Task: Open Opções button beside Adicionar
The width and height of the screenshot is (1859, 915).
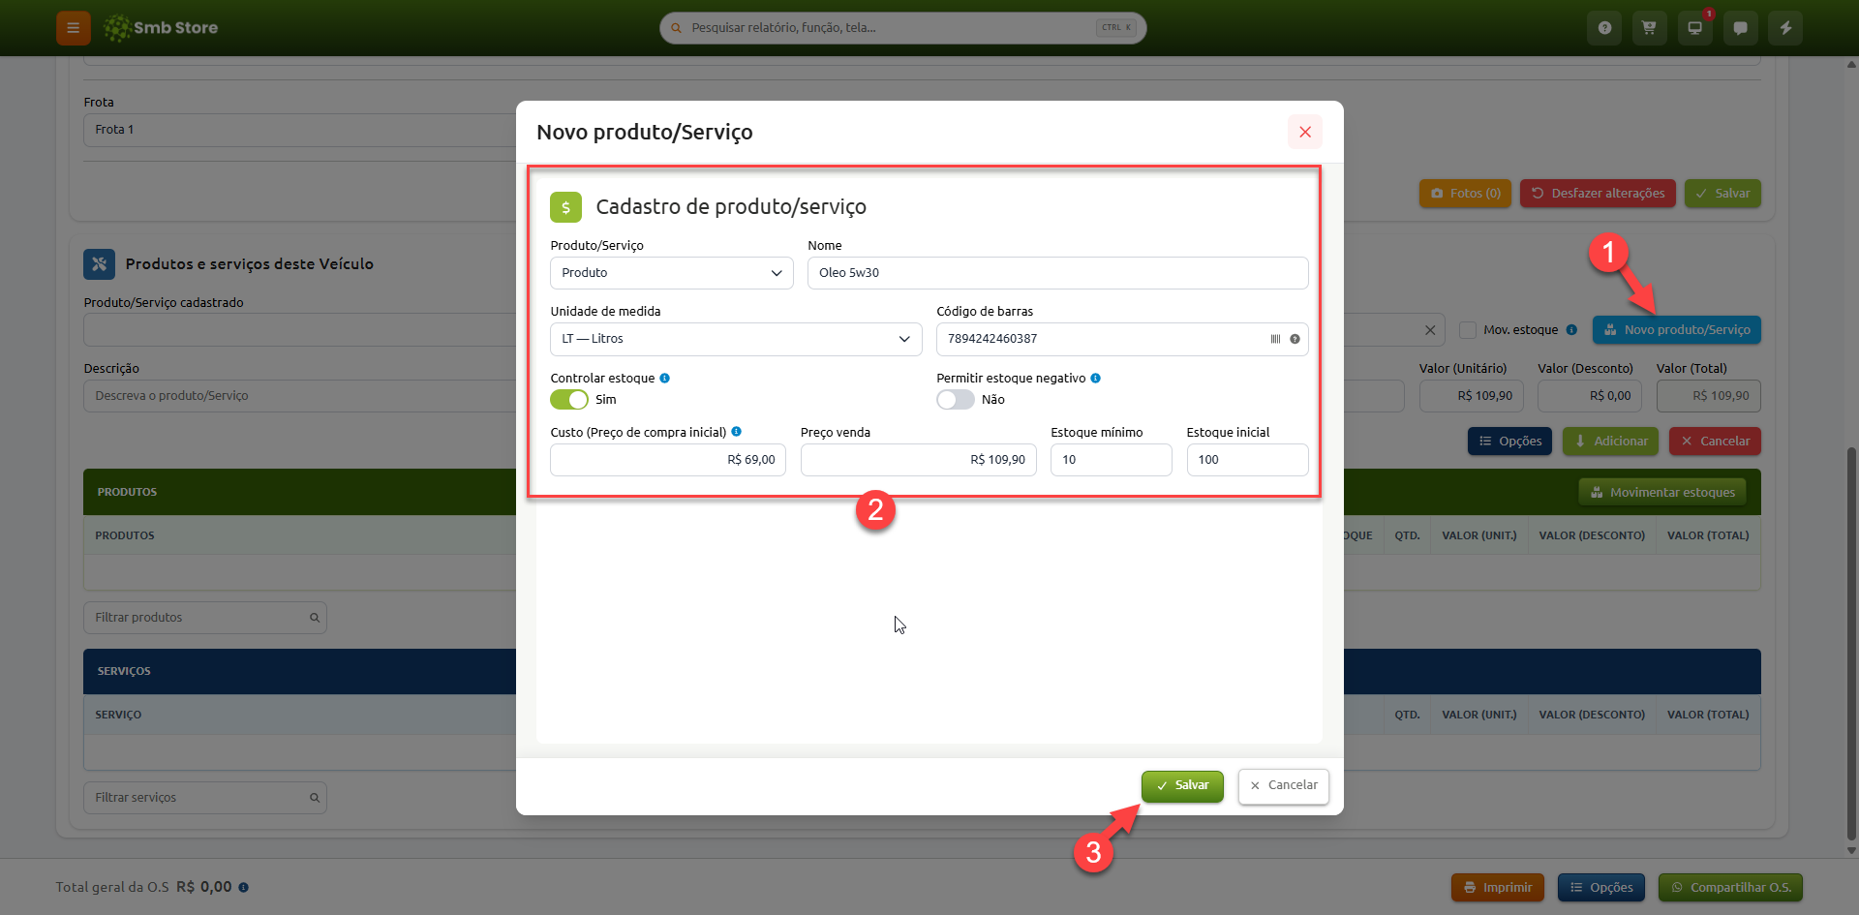Action: pyautogui.click(x=1510, y=442)
